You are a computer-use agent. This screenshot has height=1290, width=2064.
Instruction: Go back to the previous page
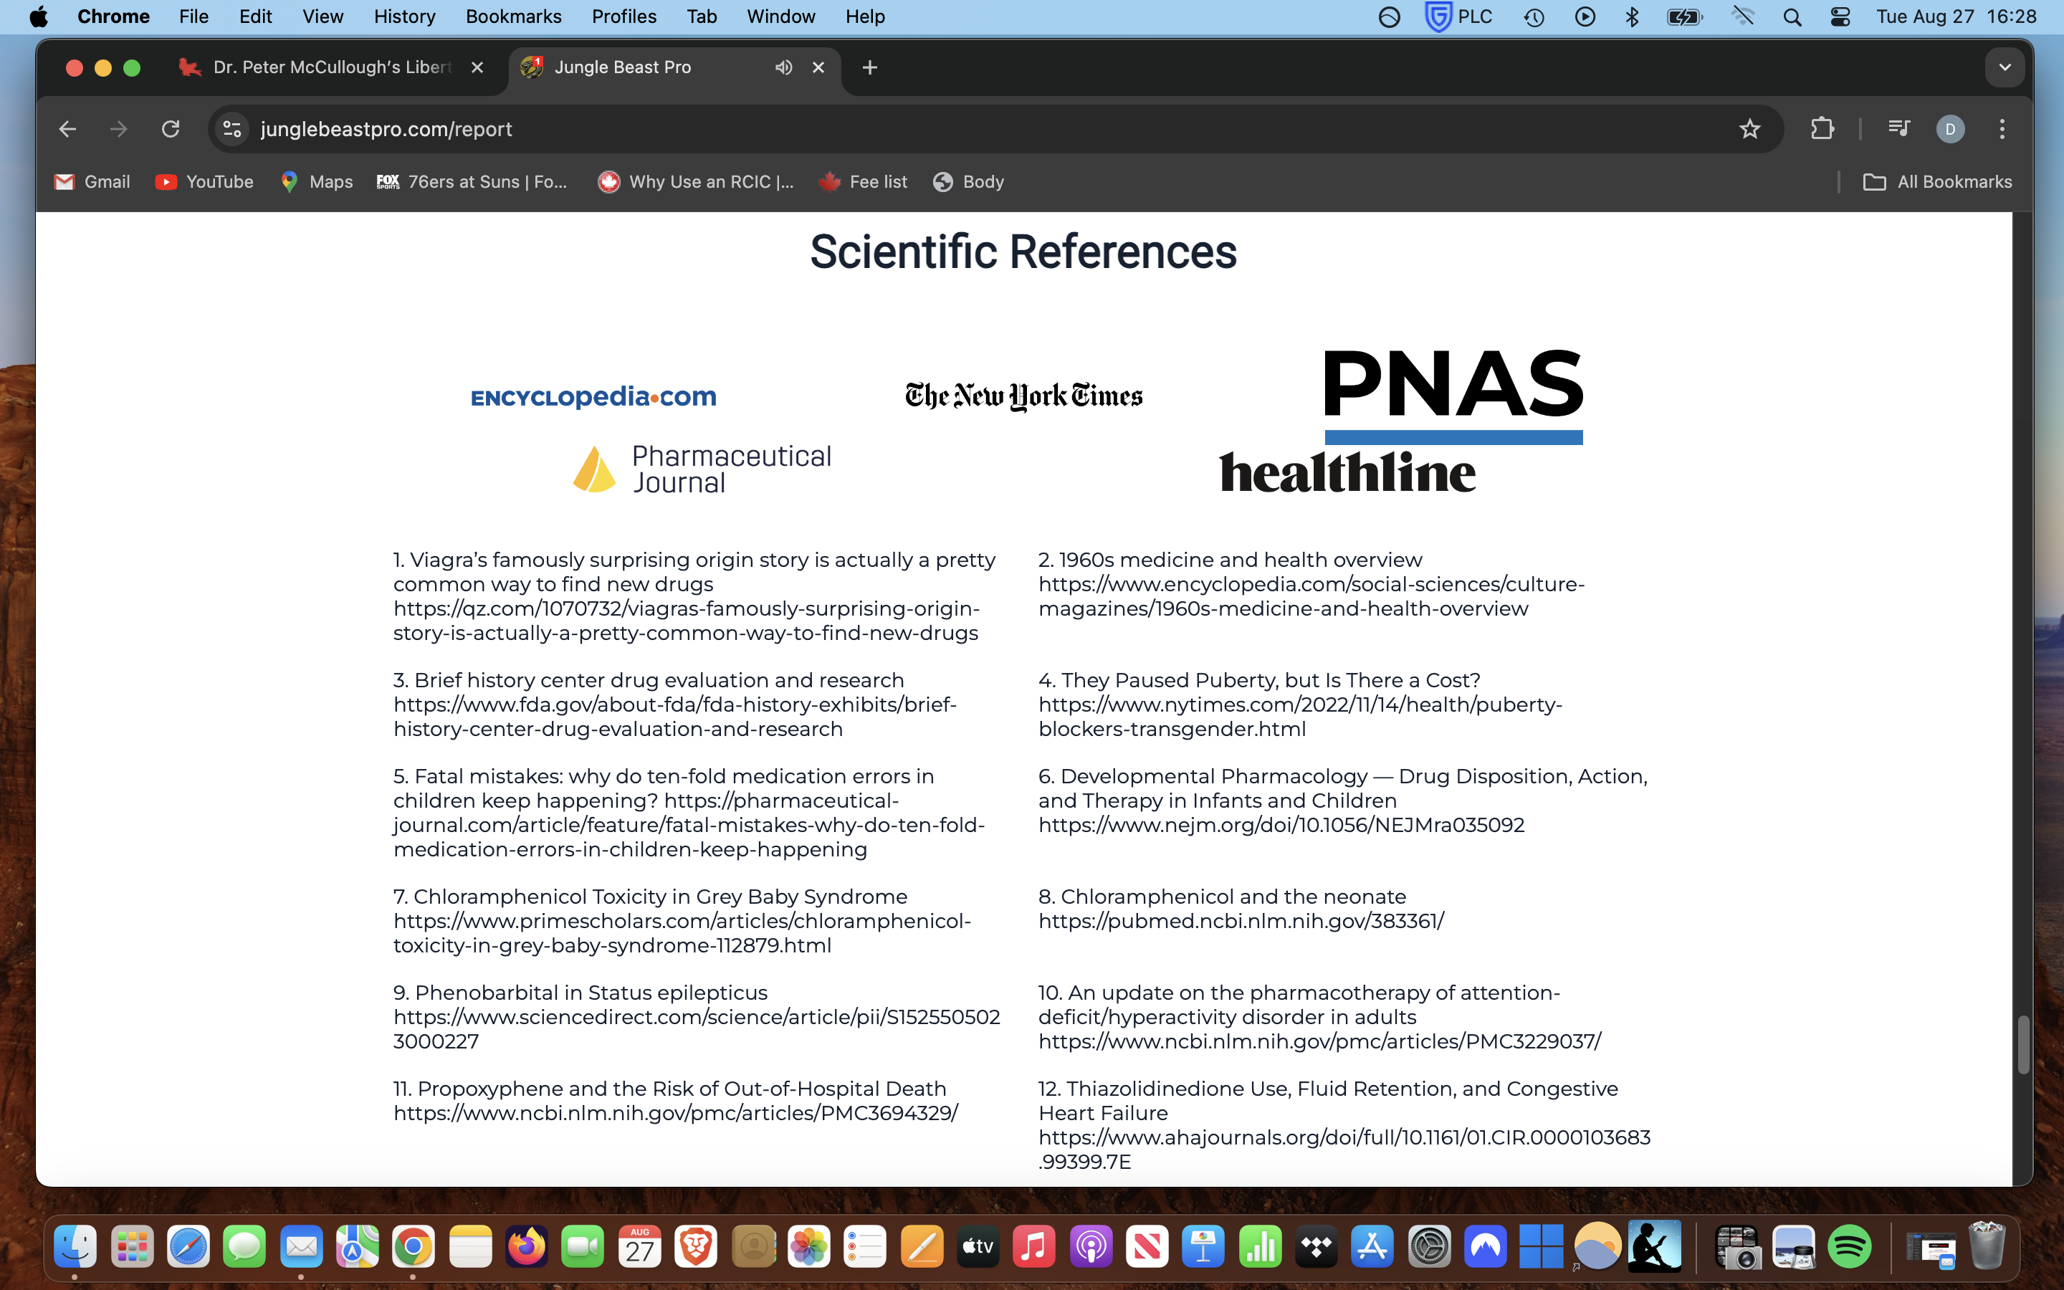point(67,129)
